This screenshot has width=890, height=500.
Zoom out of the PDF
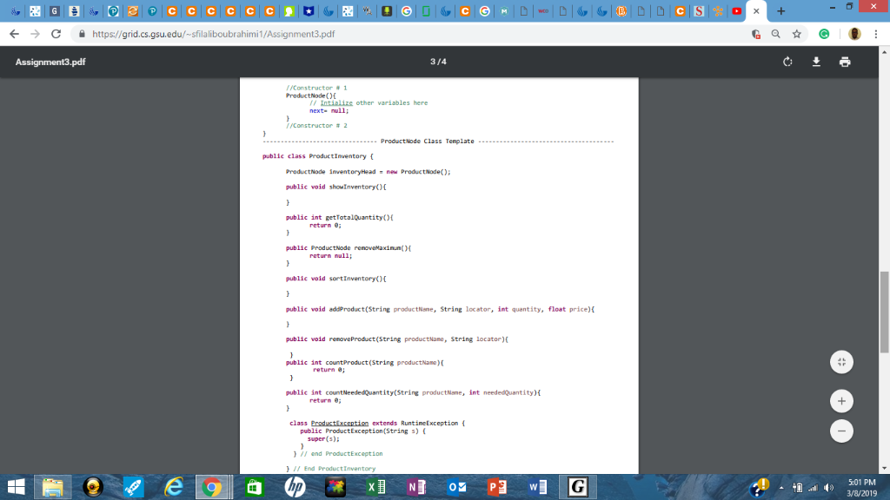840,431
